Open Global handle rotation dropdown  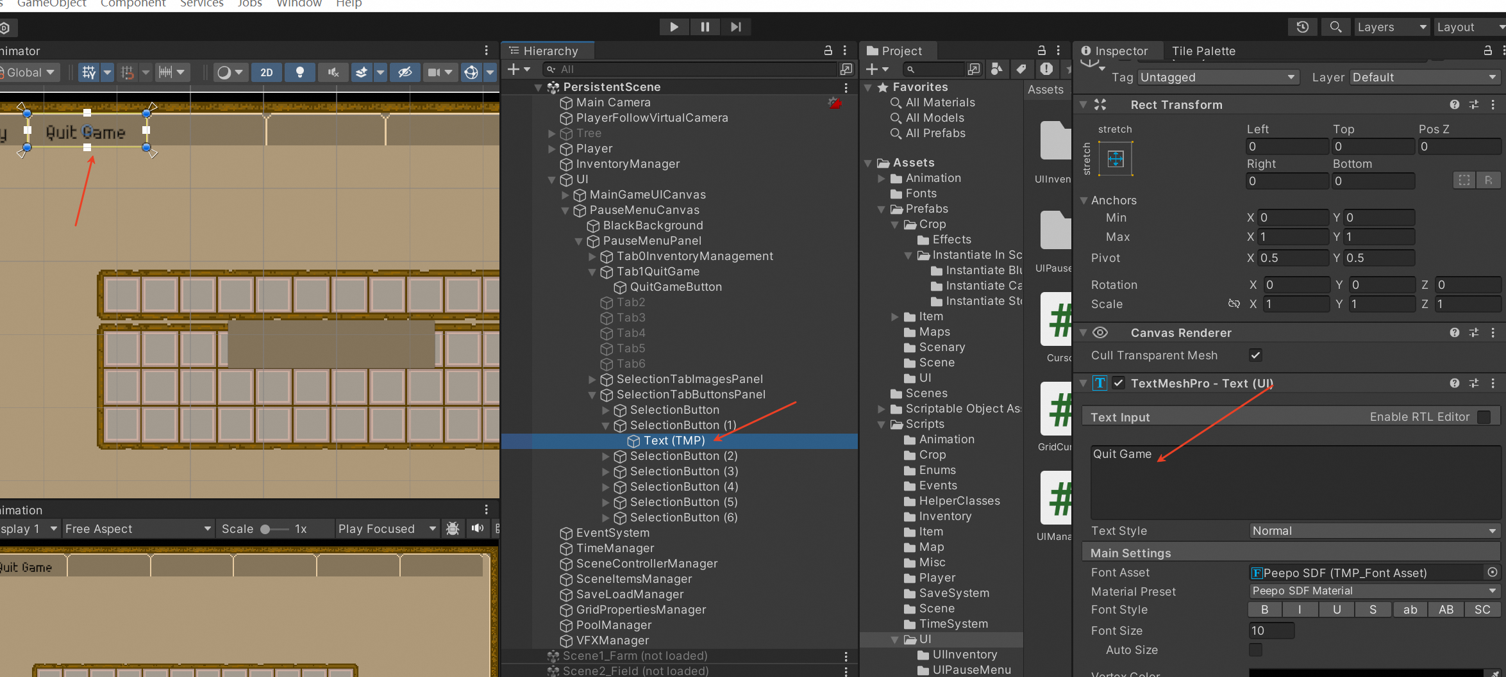29,72
